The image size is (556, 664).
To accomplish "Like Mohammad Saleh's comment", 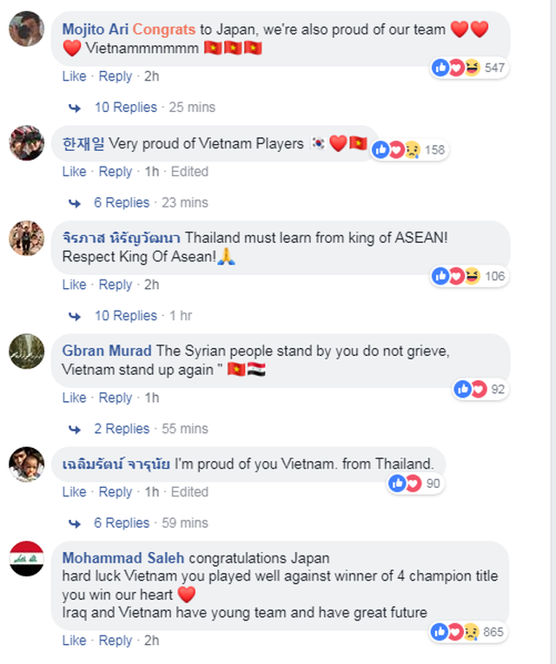I will pyautogui.click(x=74, y=641).
